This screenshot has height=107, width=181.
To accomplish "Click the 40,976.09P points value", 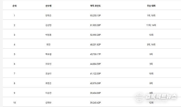I will tap(96, 83).
